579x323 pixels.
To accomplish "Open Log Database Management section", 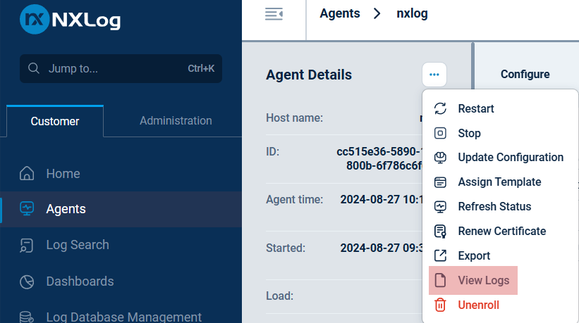I will click(123, 317).
